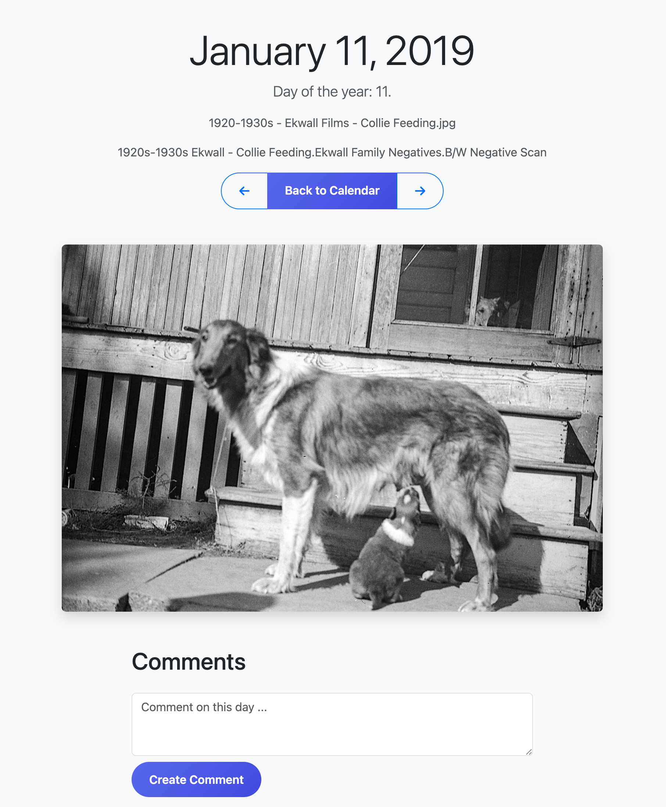Click the collie's fluffy tail in photo
The image size is (666, 807).
coord(495,498)
